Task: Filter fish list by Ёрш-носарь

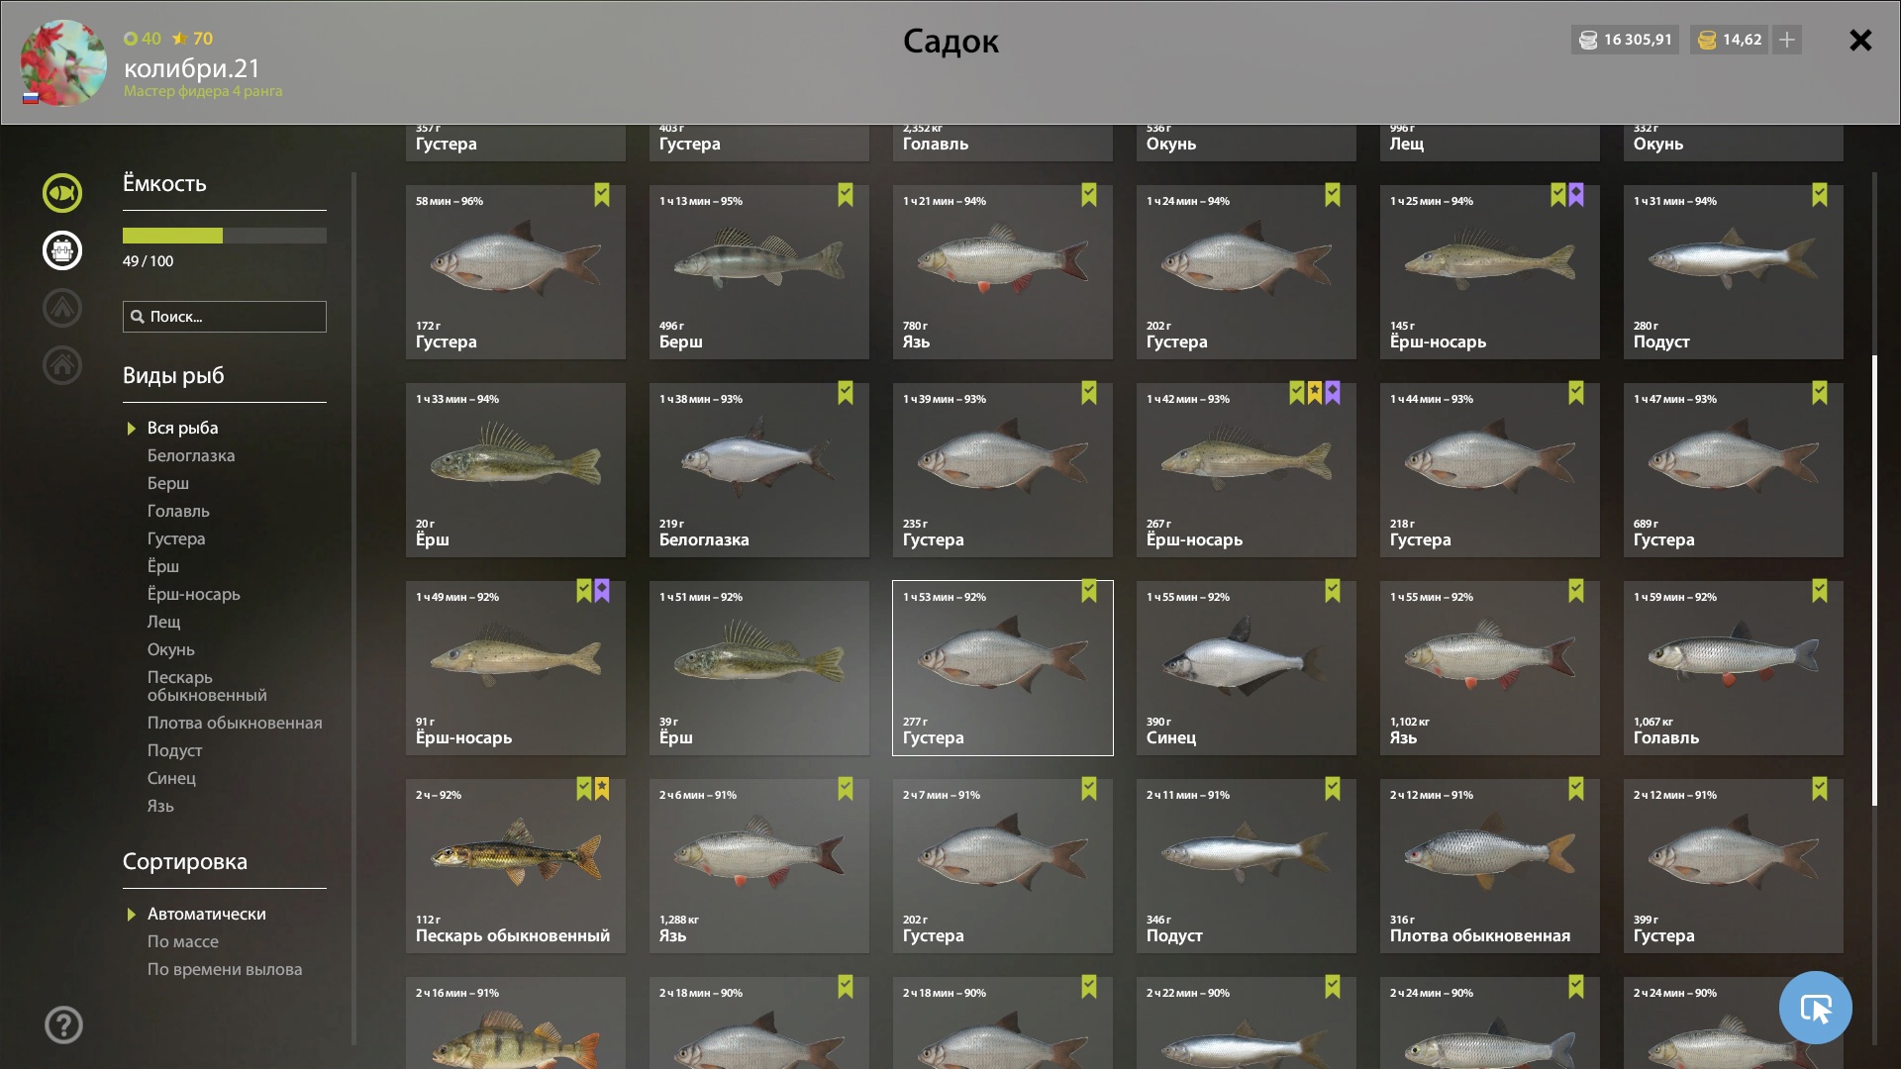Action: (x=194, y=594)
